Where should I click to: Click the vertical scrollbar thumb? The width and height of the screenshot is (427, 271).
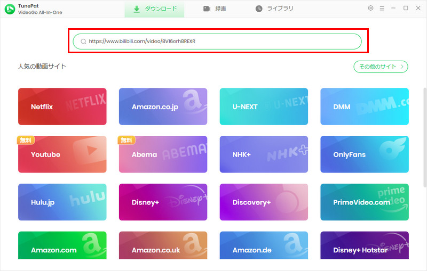point(425,137)
